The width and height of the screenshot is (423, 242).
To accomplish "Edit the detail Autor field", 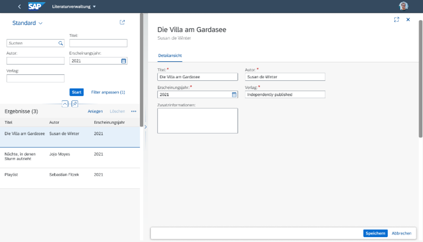I will [285, 77].
